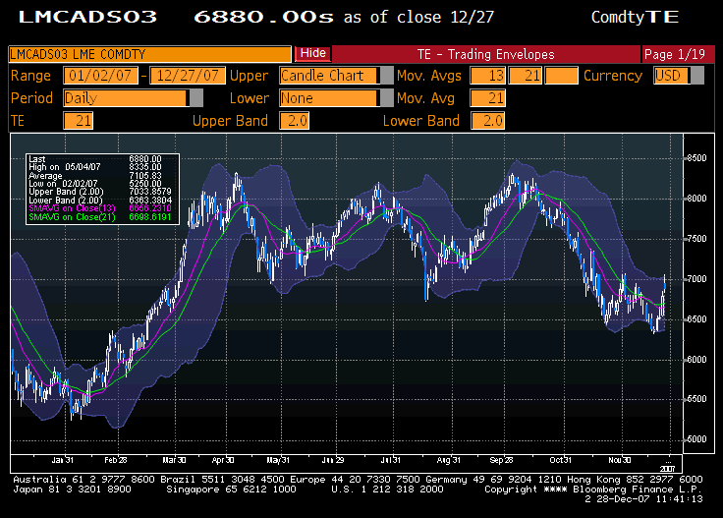Image resolution: width=723 pixels, height=518 pixels.
Task: Click the TE - Trading Envelopes title bar
Action: coord(486,54)
